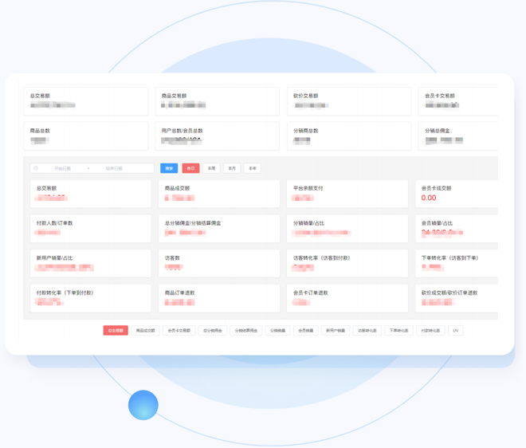This screenshot has width=526, height=448.
Task: Click the 商品成交额 stat card label
Action: tap(177, 188)
